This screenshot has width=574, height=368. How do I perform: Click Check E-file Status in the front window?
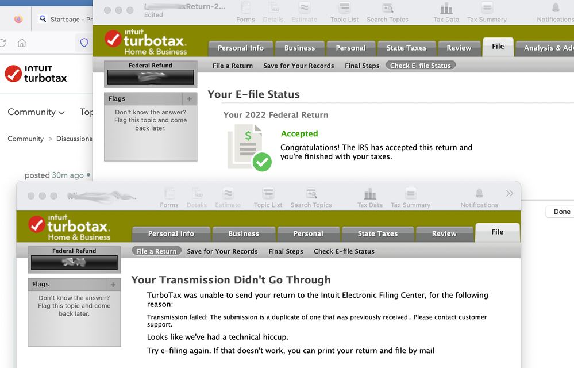tap(344, 251)
